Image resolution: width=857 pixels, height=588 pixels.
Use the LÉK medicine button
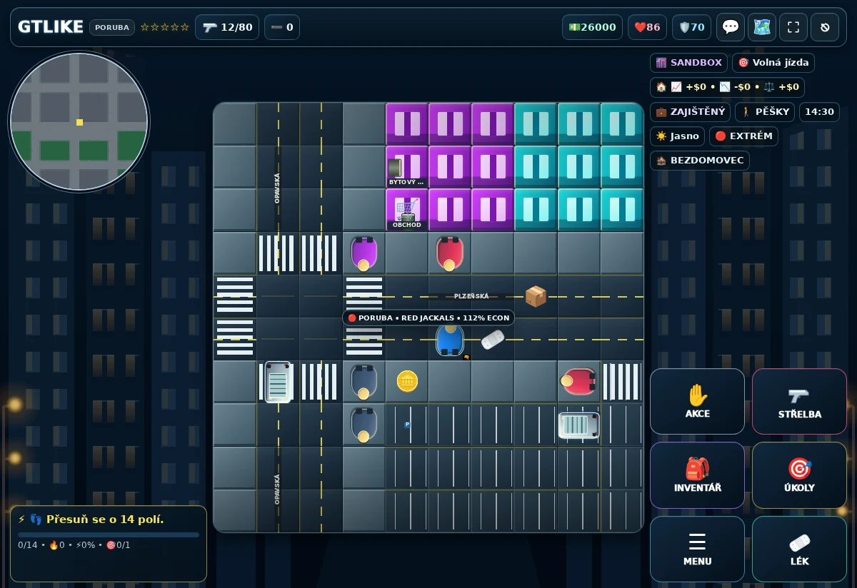click(799, 549)
